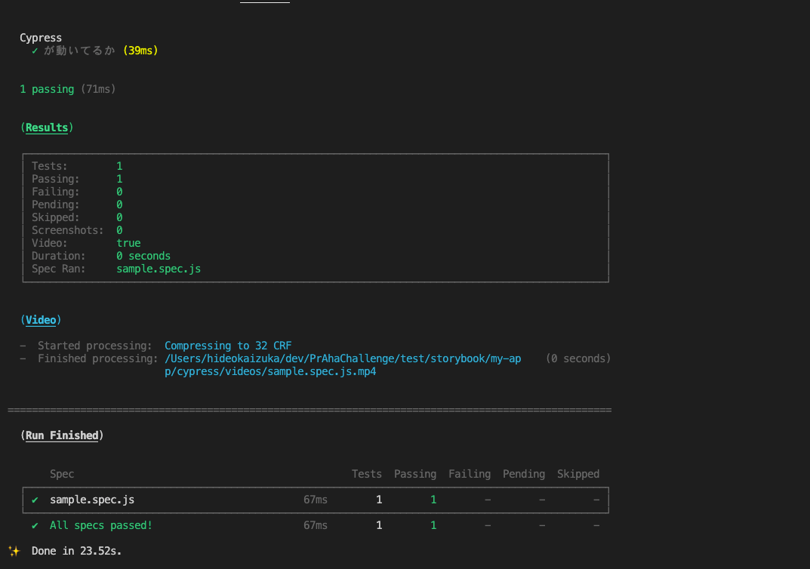Click the 'Tests' column header

pos(367,474)
